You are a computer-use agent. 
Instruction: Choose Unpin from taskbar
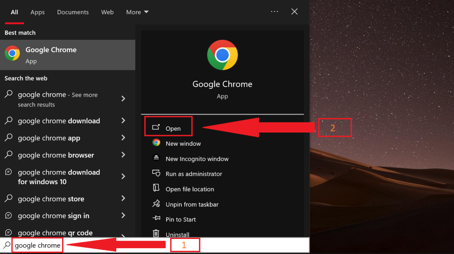click(x=192, y=205)
